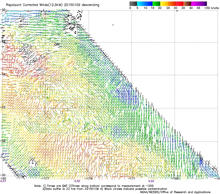Image resolution: width=220 pixels, height=194 pixels.
Task: Click the green 15-20 knots legend swatch
Action: 156,4
